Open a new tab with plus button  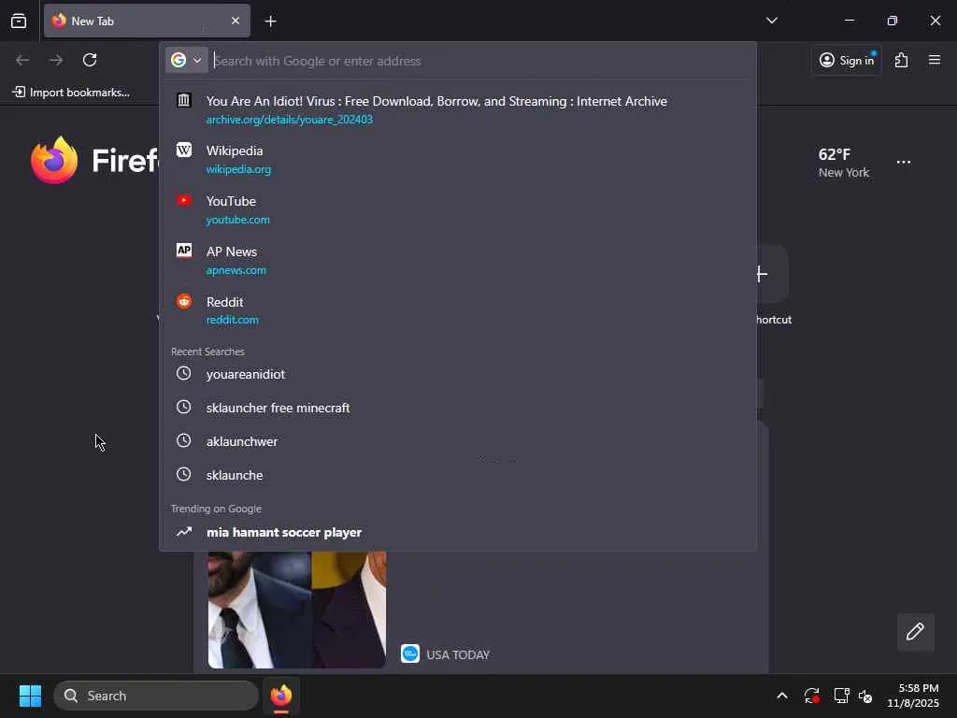[271, 22]
